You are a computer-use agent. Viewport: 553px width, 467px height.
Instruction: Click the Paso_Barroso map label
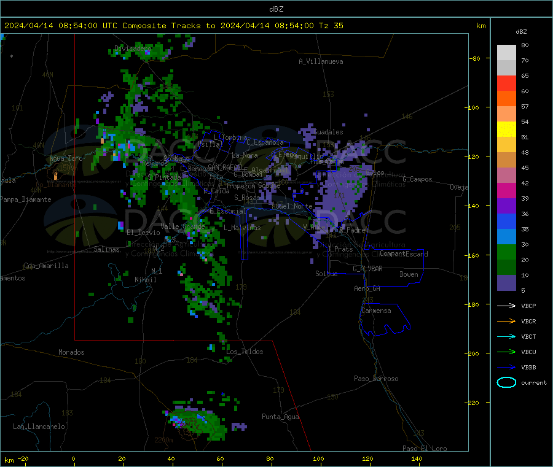point(376,379)
